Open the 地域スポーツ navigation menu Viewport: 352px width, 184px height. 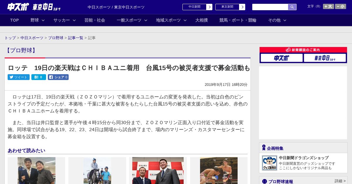[x=168, y=20]
